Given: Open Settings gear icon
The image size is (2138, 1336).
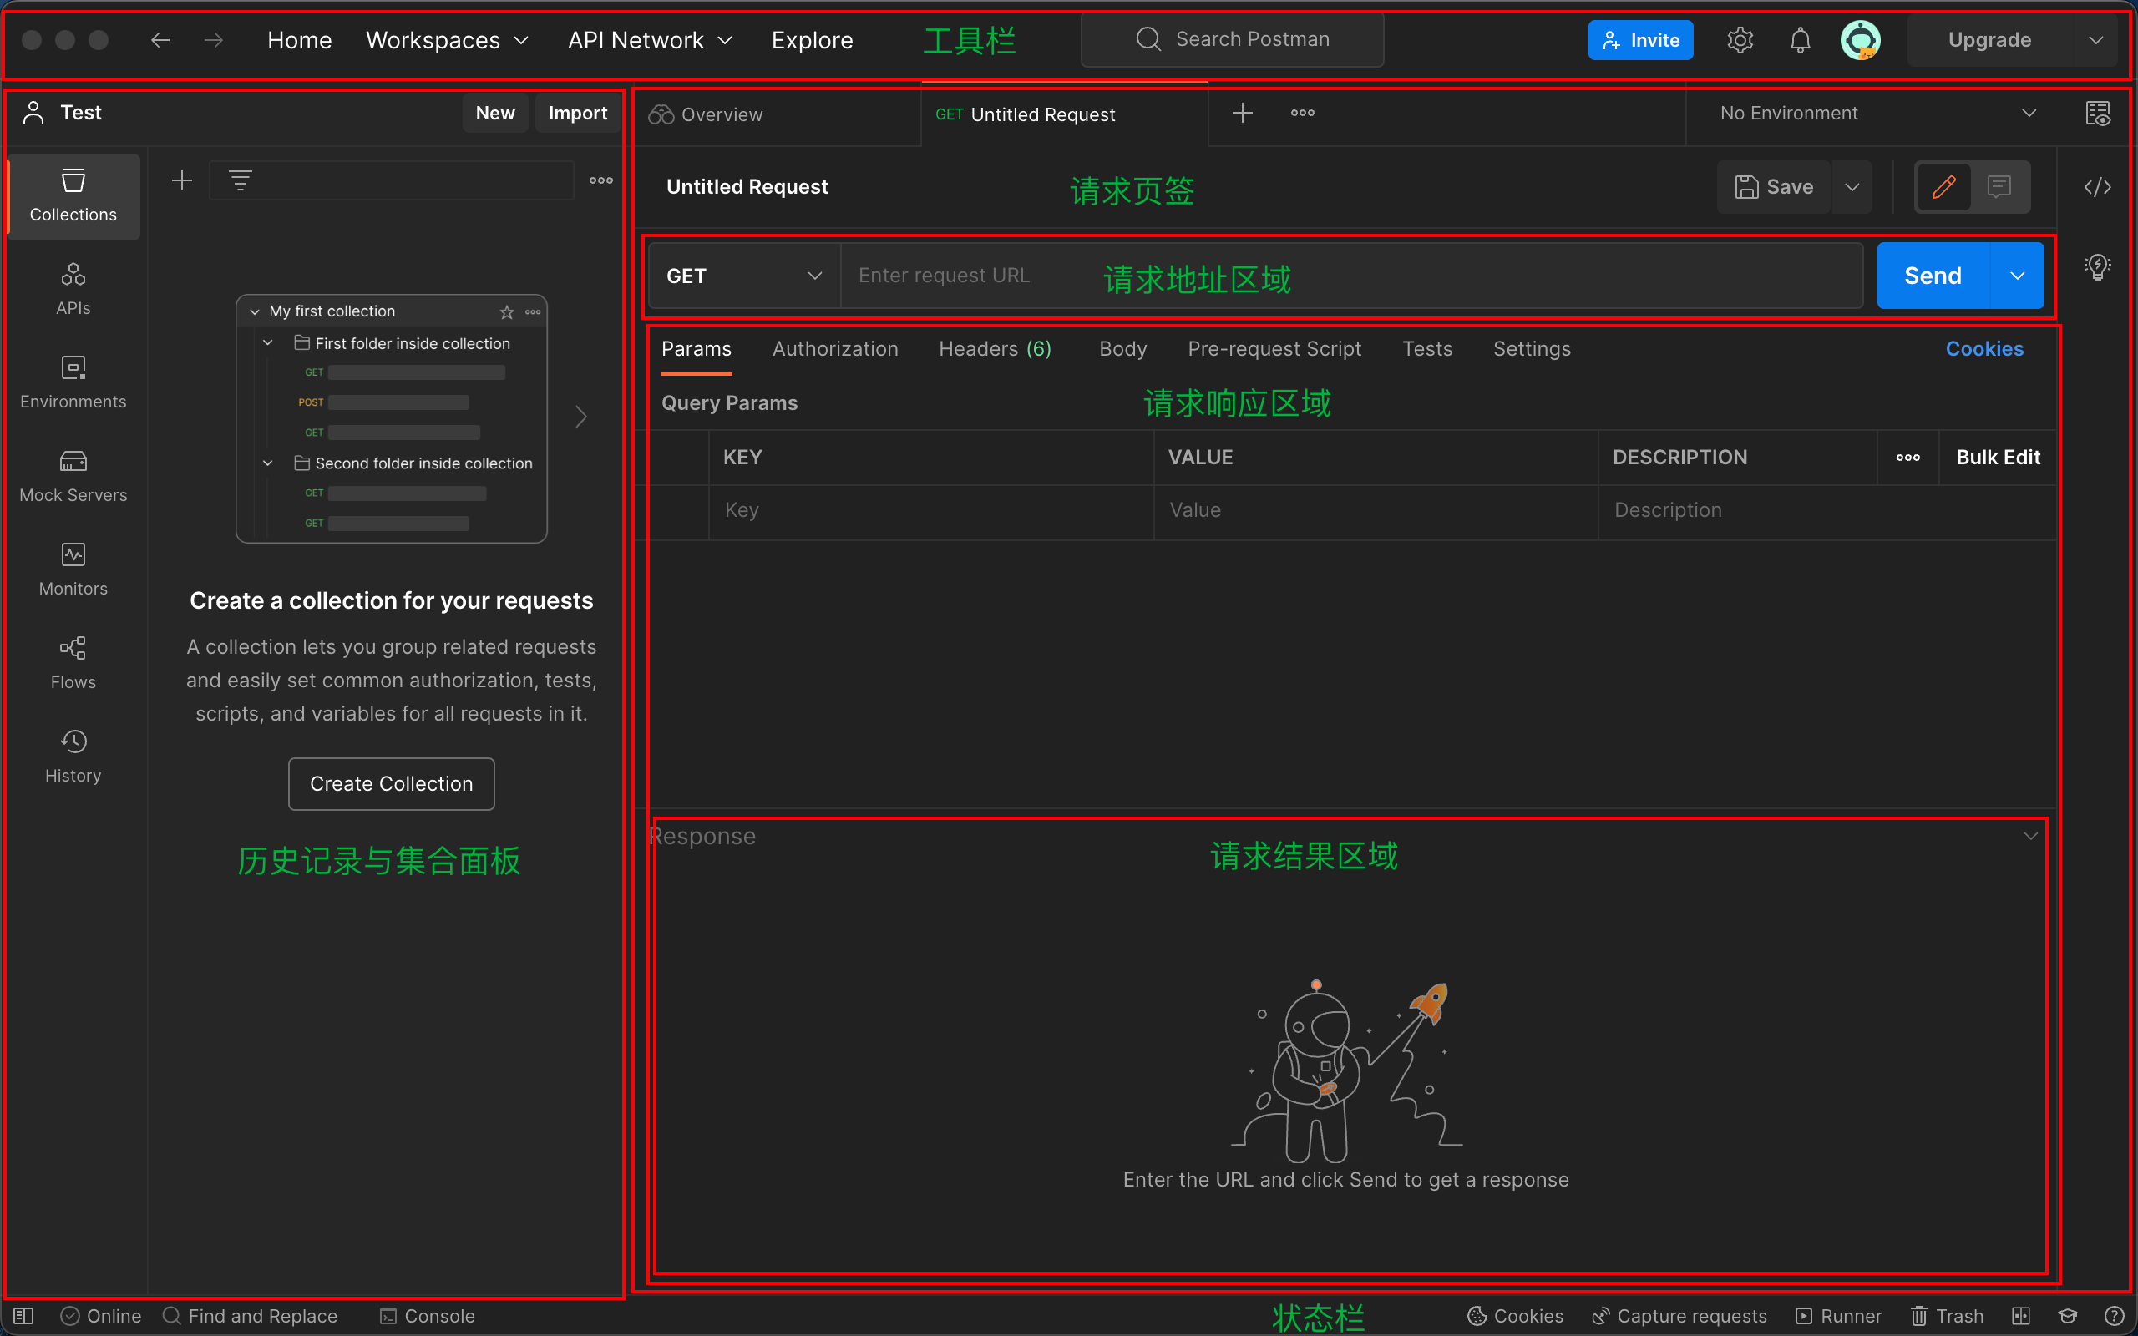Looking at the screenshot, I should tap(1740, 40).
